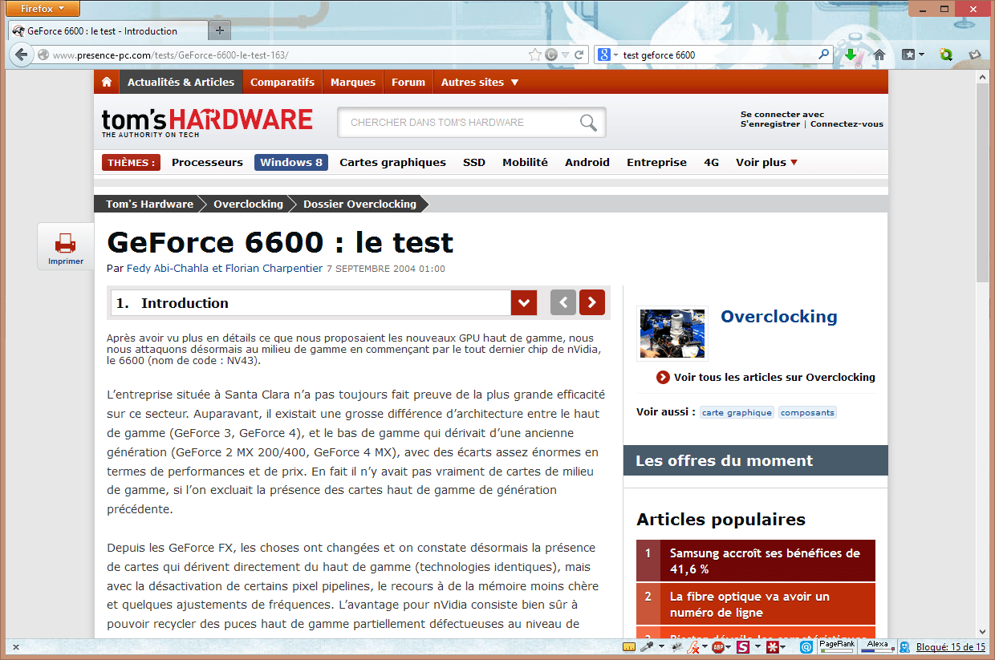Screen dimensions: 995x660
Task: Click the carte graphique tag
Action: [737, 412]
